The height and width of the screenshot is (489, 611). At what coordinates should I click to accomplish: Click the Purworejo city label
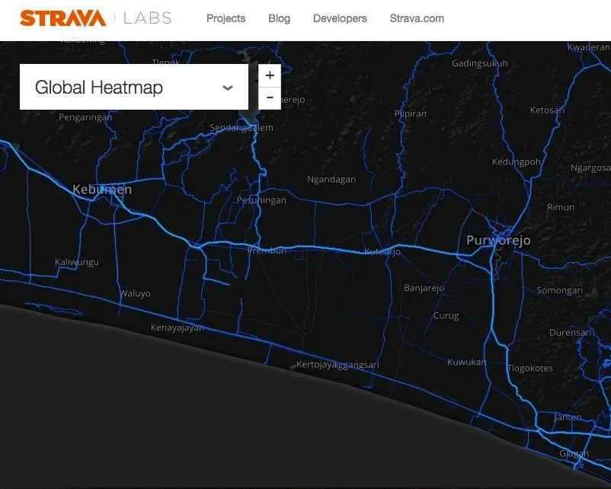pyautogui.click(x=498, y=241)
